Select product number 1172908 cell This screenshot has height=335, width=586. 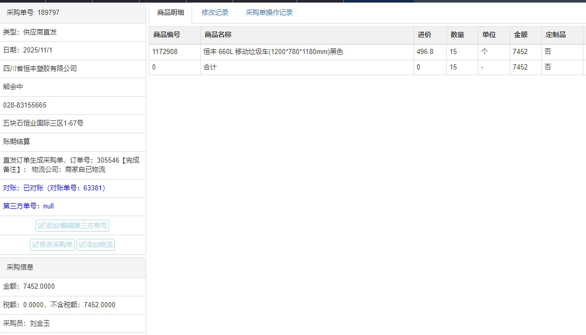tap(165, 52)
